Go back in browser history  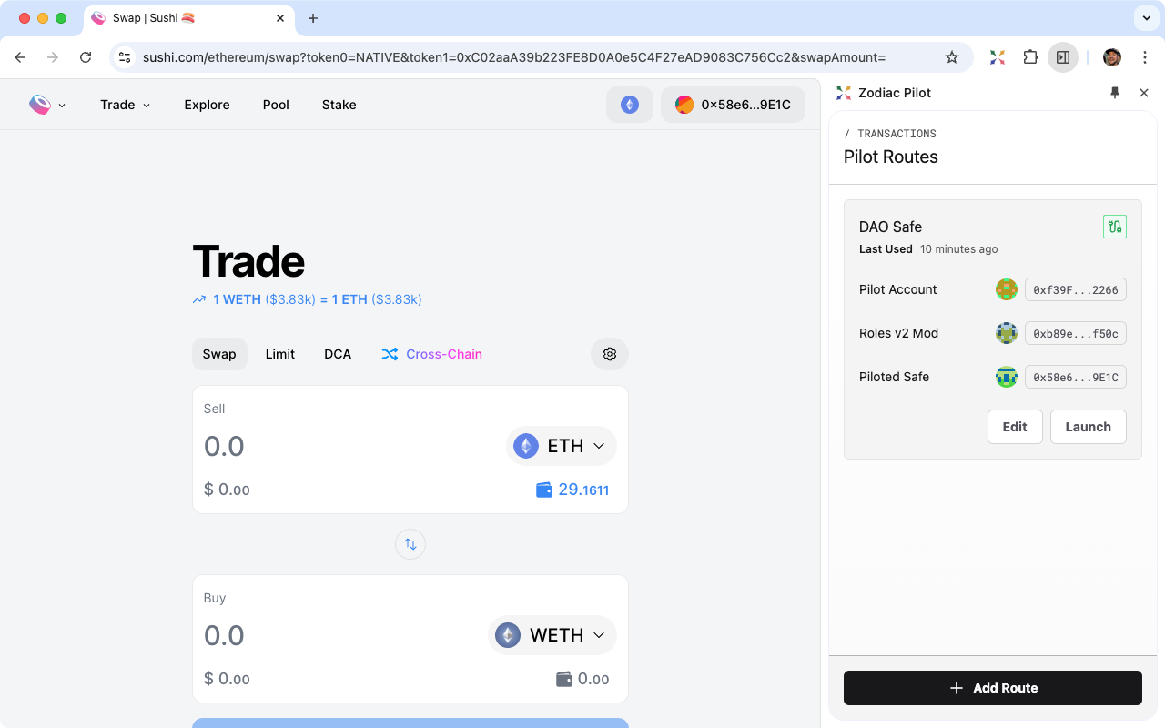tap(20, 57)
